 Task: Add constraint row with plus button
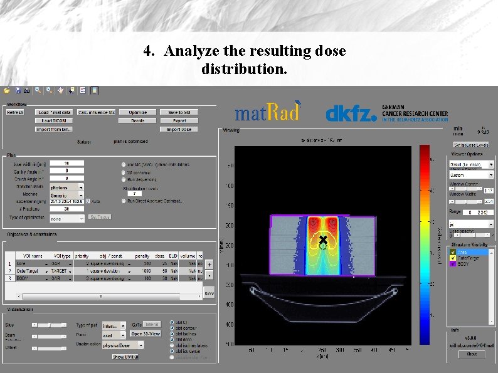209,265
